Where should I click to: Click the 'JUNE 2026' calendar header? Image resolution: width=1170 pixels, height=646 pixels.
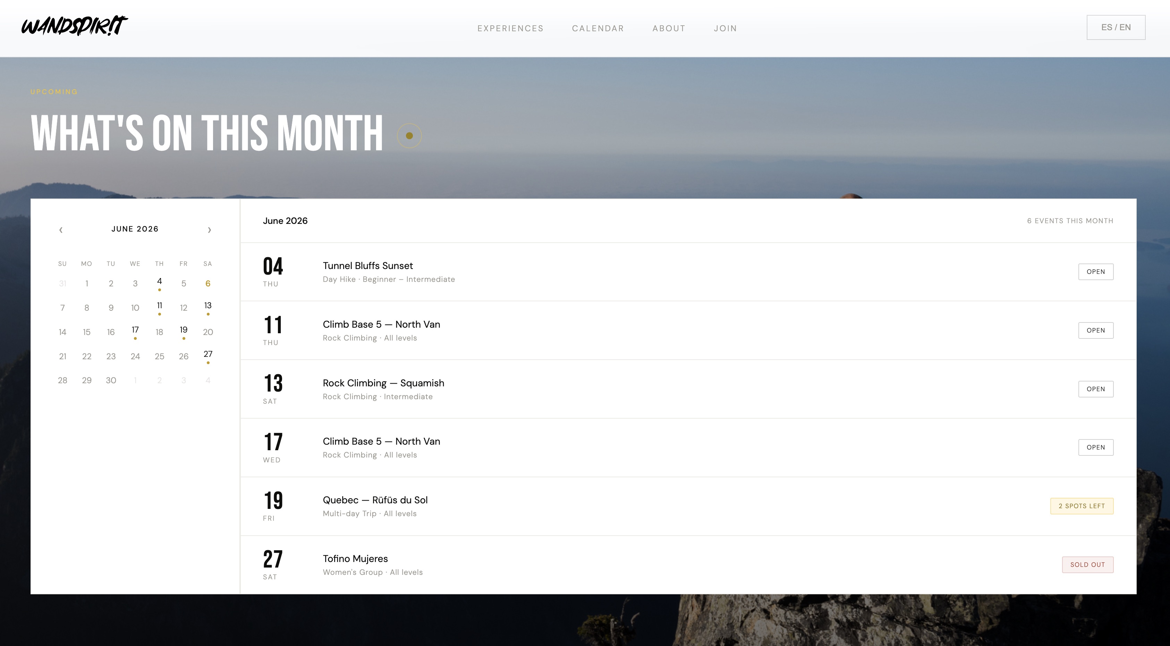point(135,229)
